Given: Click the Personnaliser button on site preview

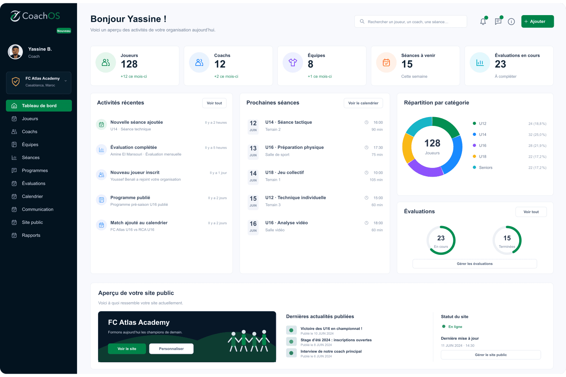Looking at the screenshot, I should pyautogui.click(x=171, y=349).
